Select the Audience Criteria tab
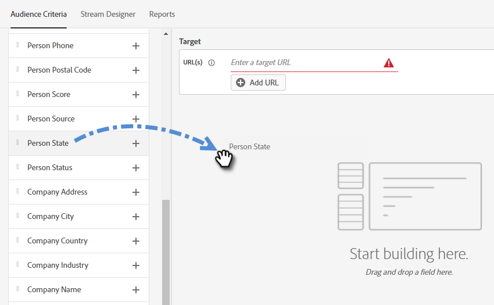 click(x=38, y=14)
